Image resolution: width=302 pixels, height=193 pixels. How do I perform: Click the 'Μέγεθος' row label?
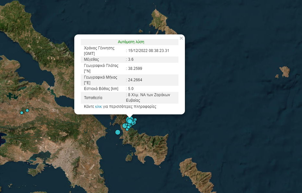point(91,59)
